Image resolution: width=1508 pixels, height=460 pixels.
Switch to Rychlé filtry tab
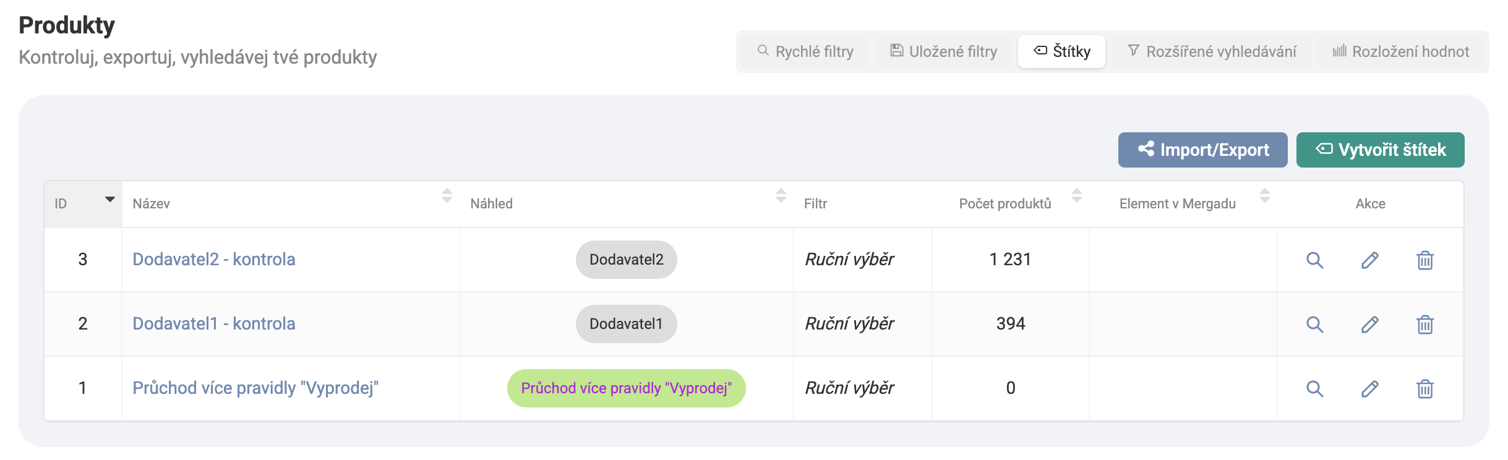(805, 51)
